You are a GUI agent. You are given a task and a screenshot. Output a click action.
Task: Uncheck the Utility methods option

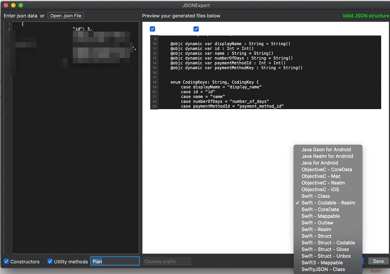[50, 261]
